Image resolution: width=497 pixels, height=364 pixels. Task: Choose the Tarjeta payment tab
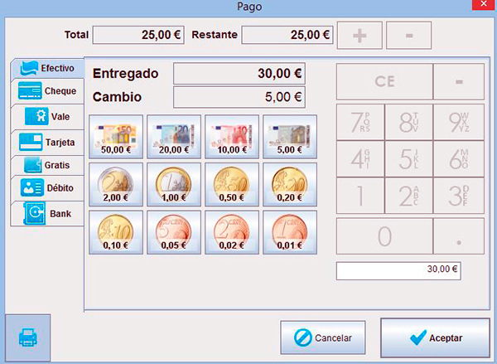point(47,142)
